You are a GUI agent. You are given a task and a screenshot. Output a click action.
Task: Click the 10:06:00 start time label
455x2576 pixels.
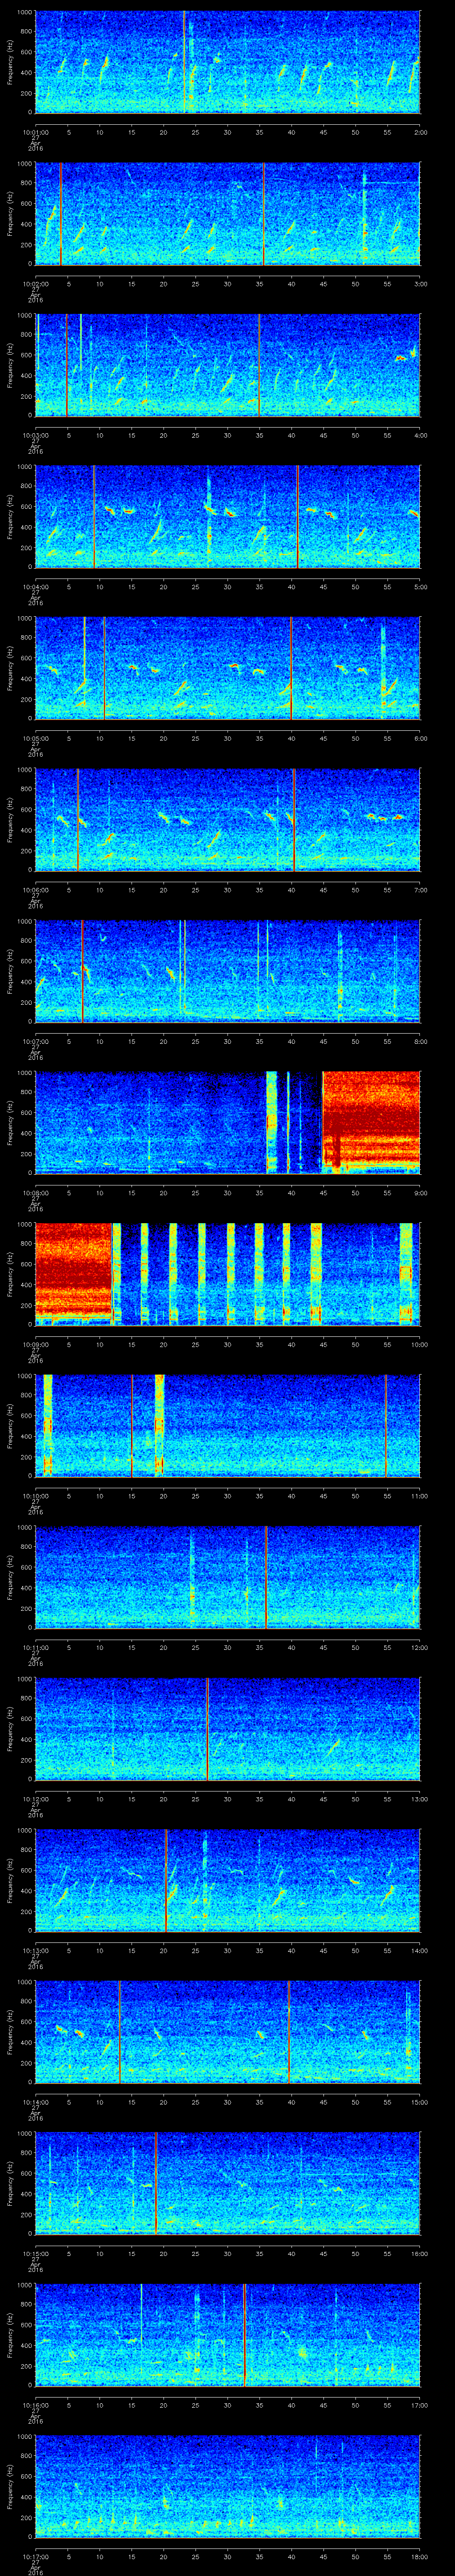pyautogui.click(x=35, y=890)
